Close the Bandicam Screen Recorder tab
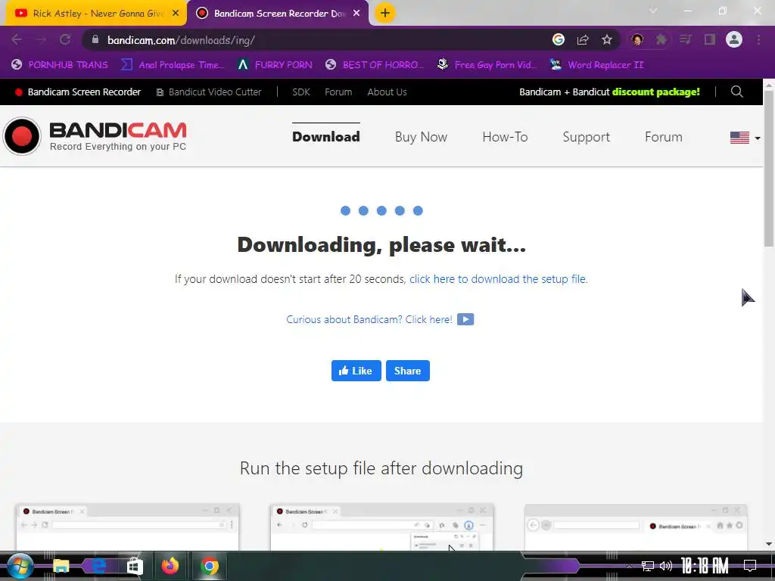This screenshot has width=775, height=581. point(356,14)
